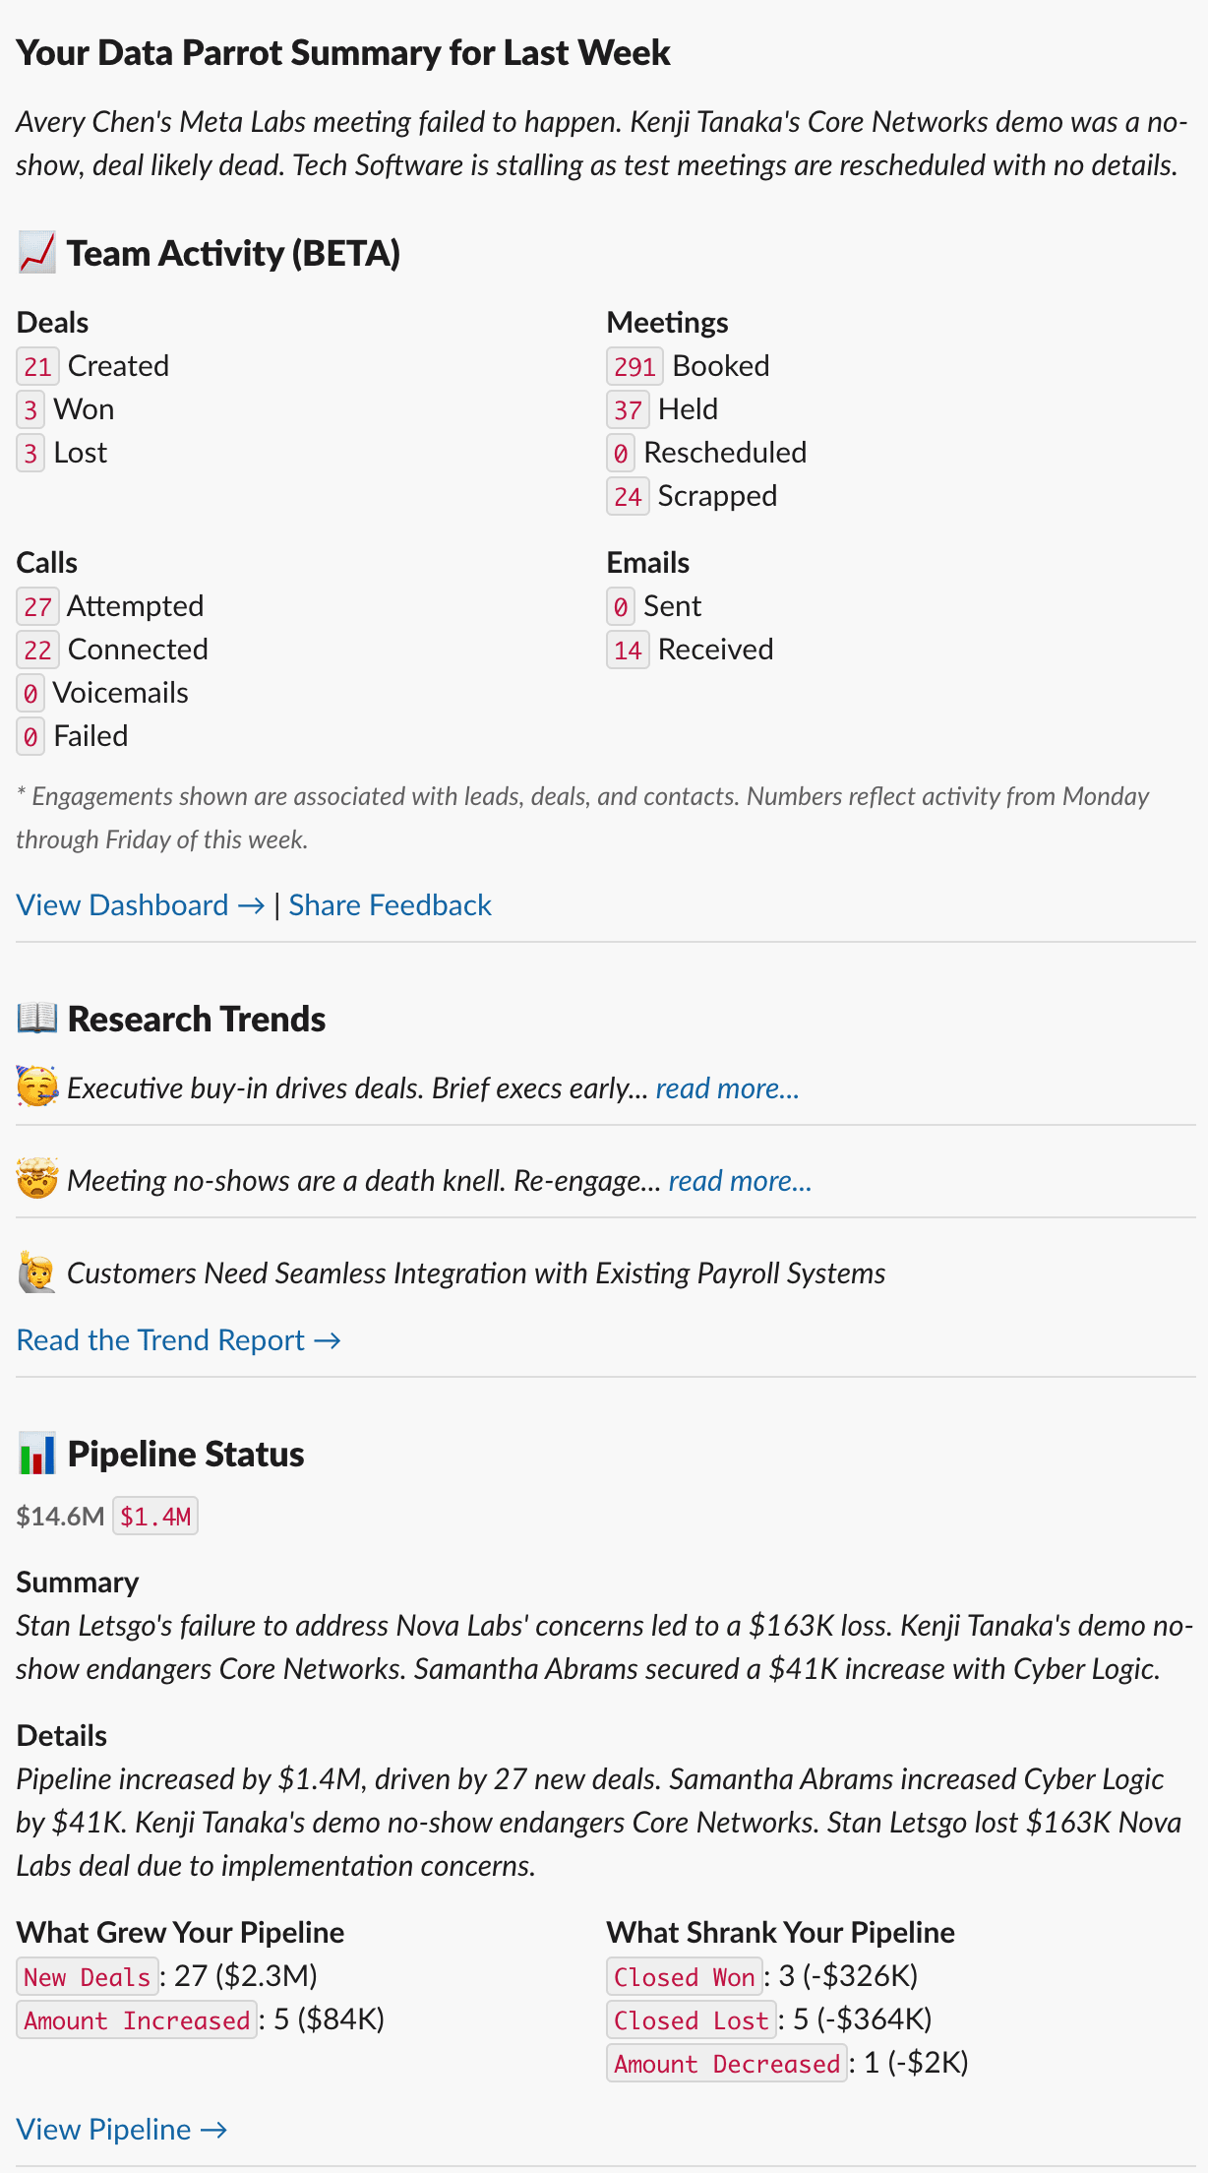The height and width of the screenshot is (2173, 1208).
Task: Select the 21 Created deals badge
Action: coord(37,367)
